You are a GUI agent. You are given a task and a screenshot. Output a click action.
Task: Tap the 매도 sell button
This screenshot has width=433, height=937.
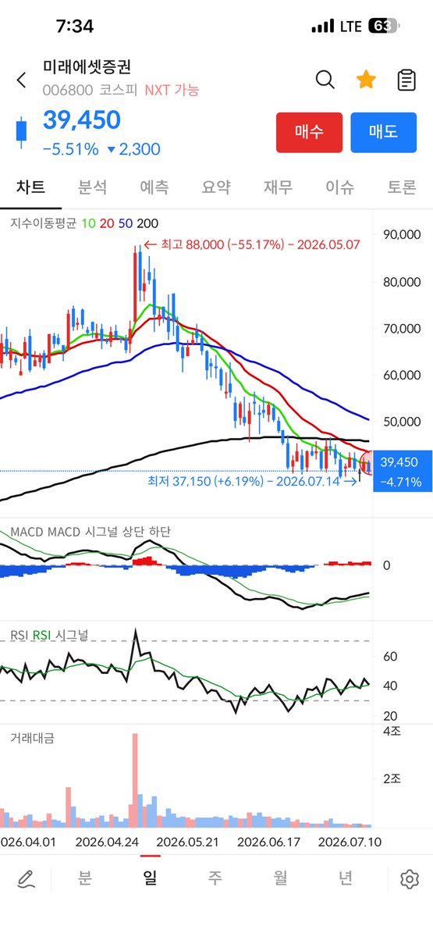point(383,132)
